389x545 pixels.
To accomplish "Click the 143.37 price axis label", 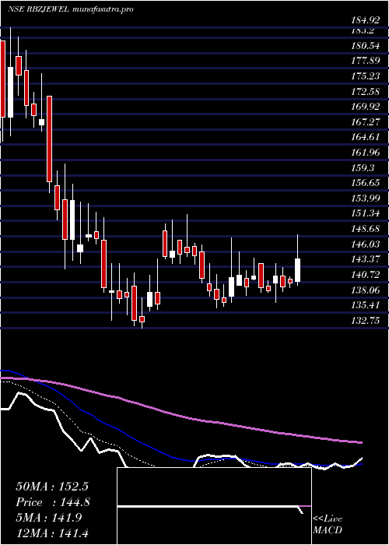I will click(366, 259).
